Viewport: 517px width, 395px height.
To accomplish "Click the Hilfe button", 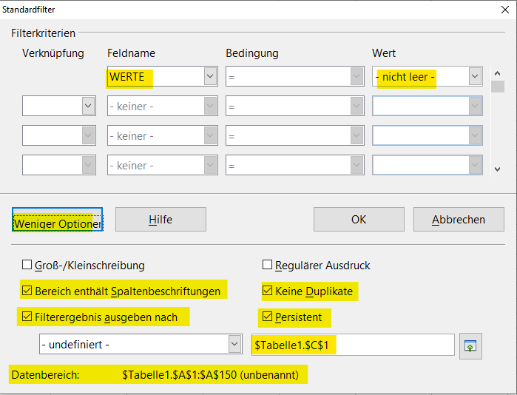I will [x=160, y=220].
